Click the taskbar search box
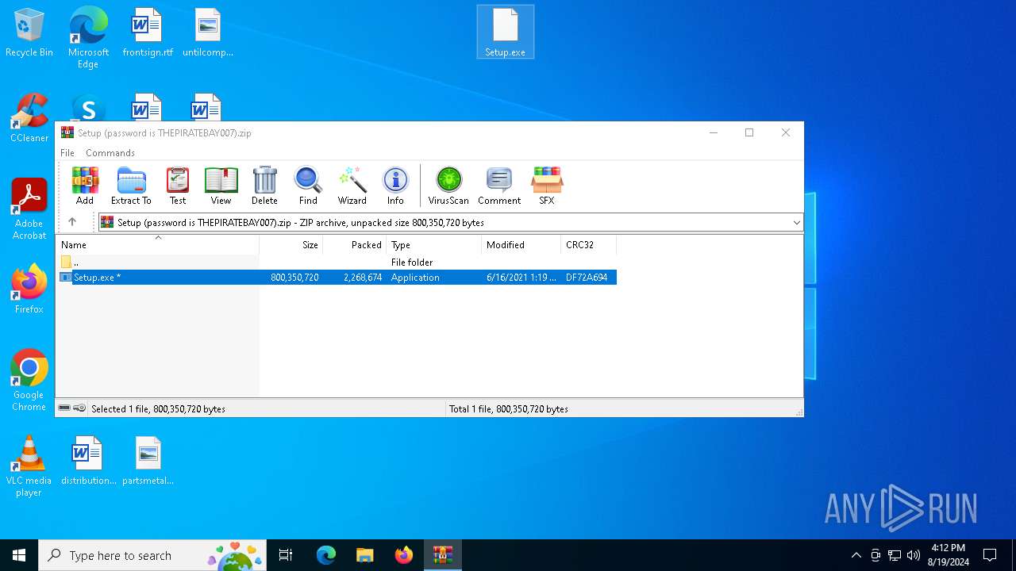Screen dimensions: 1016x571 click(154, 555)
